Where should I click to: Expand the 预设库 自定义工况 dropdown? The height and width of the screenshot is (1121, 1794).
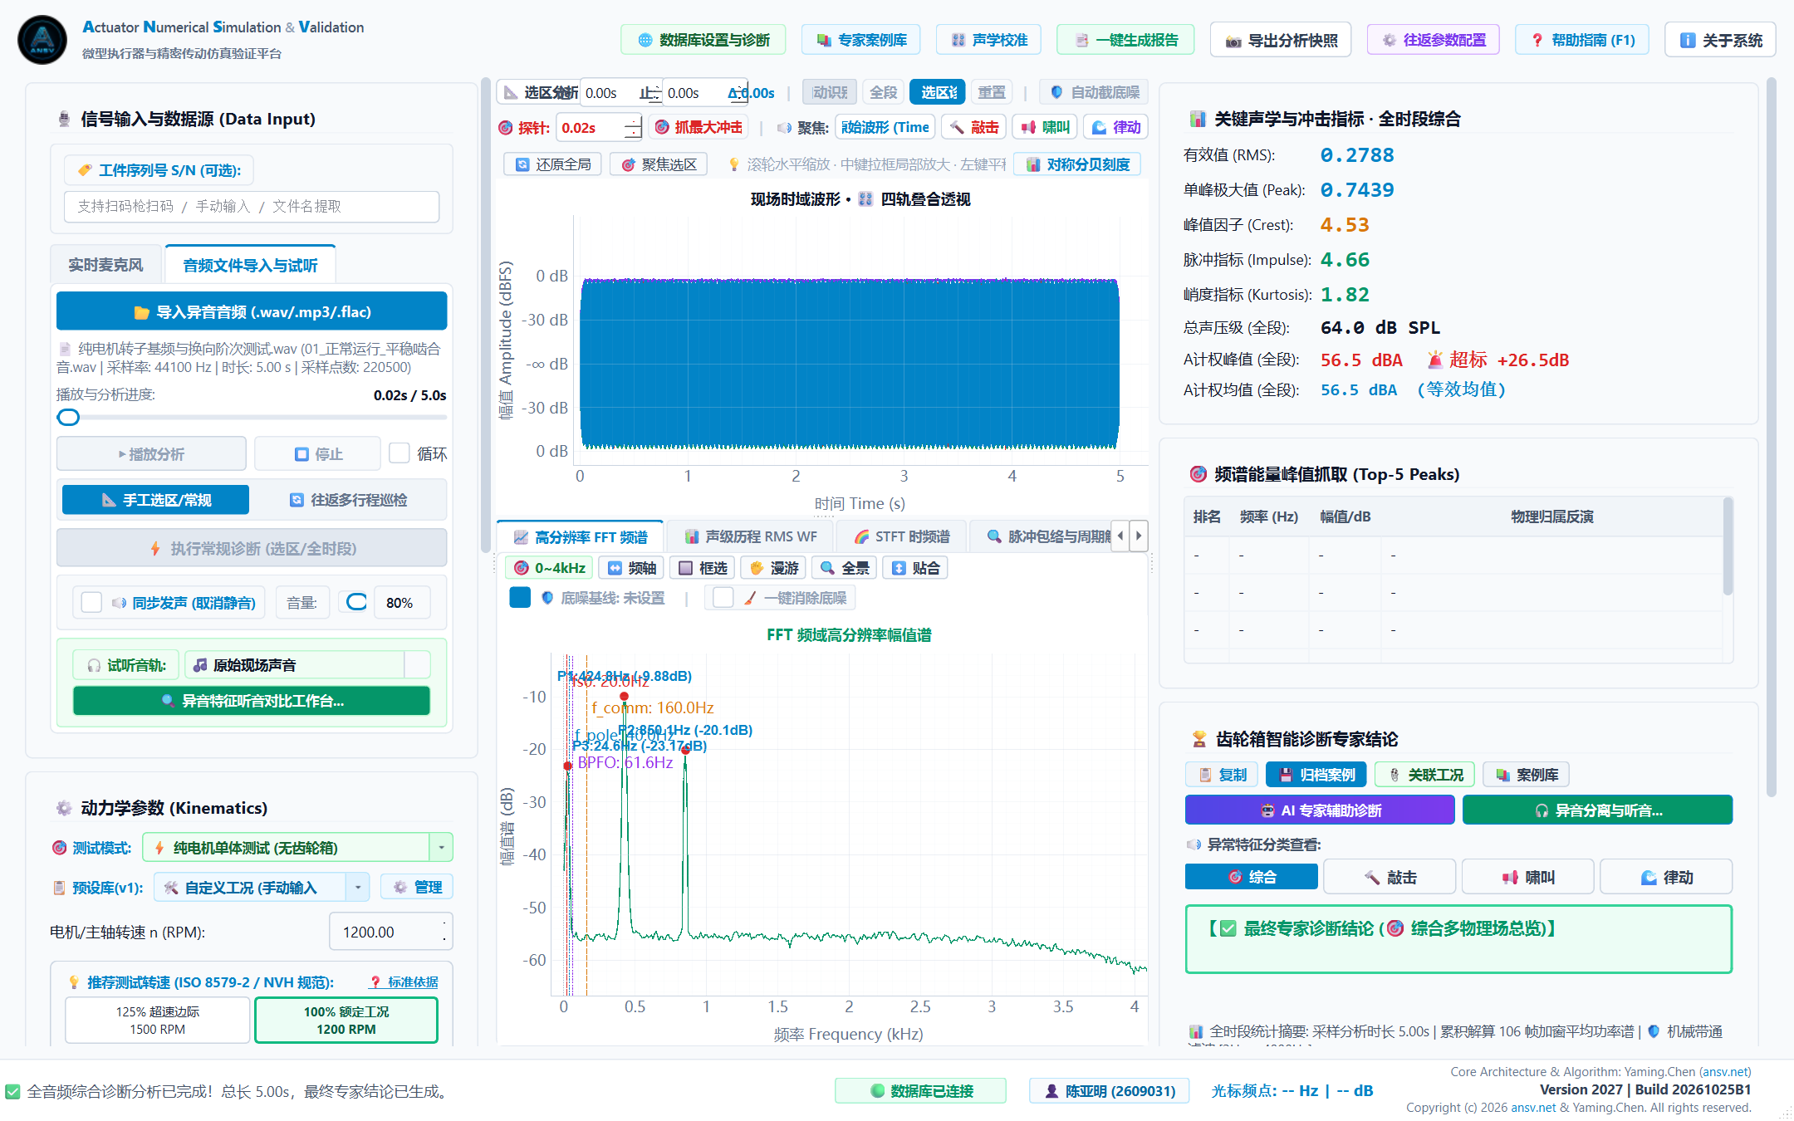(262, 887)
